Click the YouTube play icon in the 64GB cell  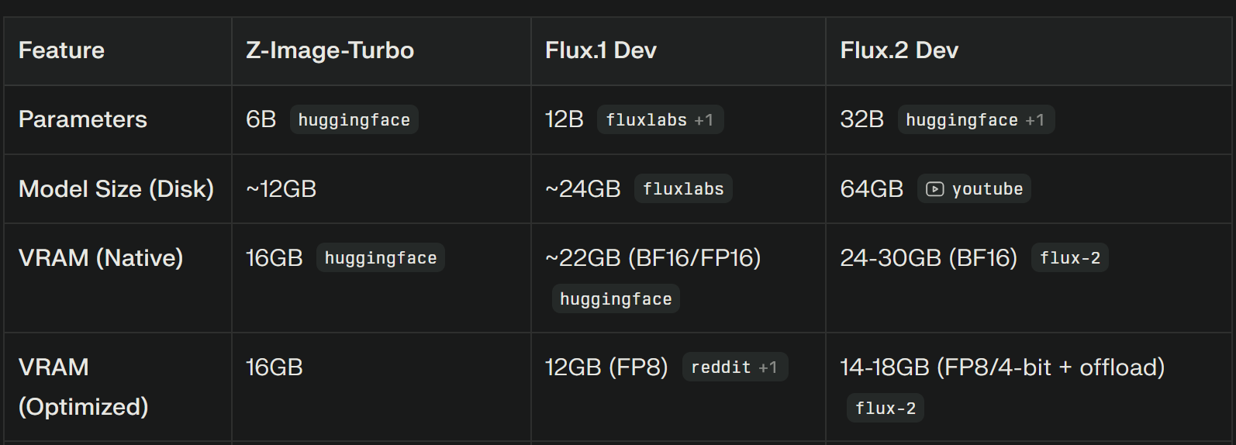click(935, 189)
